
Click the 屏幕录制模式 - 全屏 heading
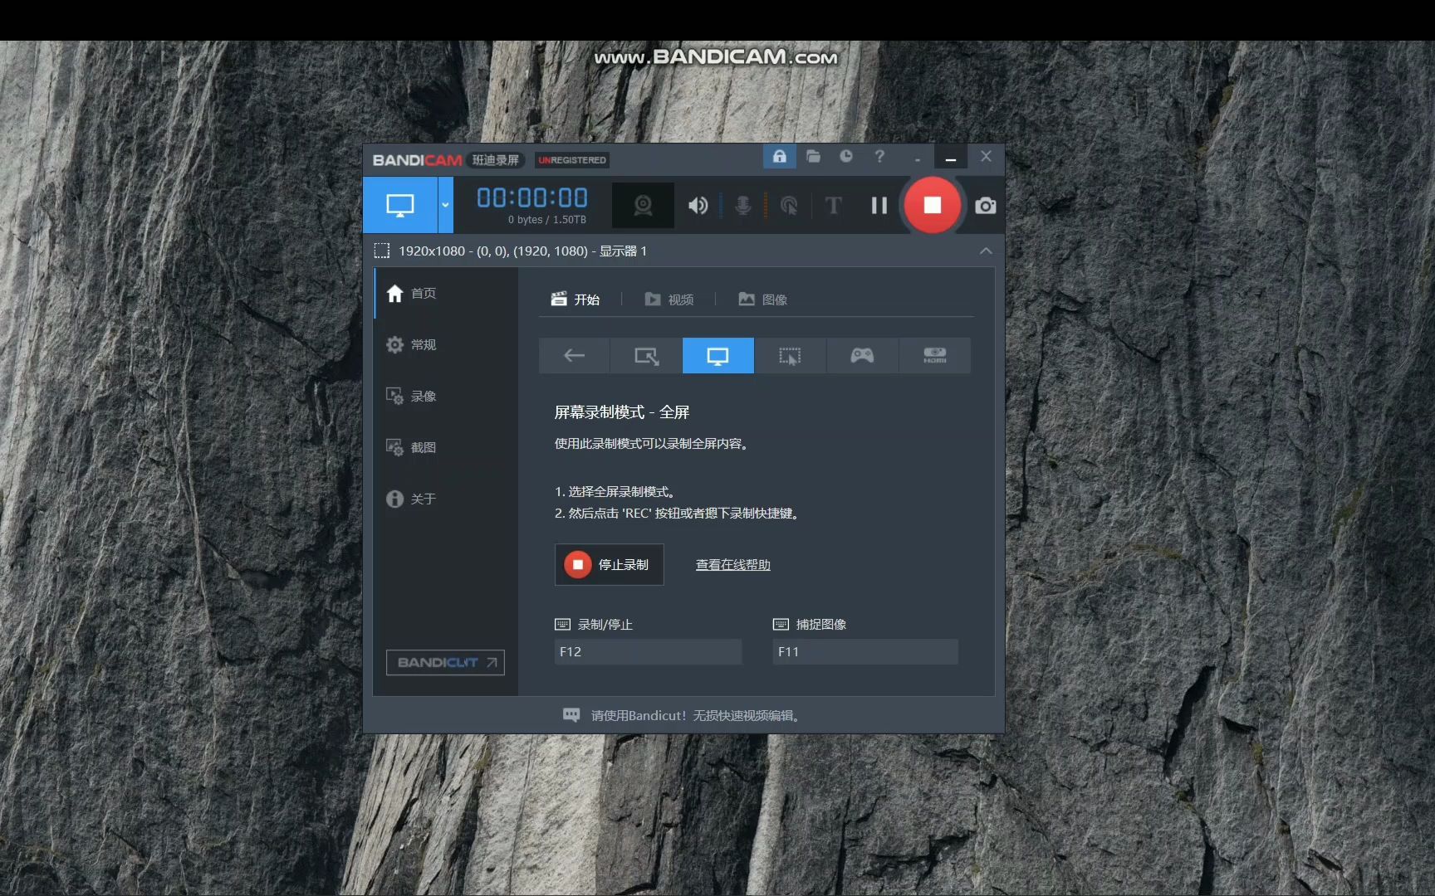[622, 412]
